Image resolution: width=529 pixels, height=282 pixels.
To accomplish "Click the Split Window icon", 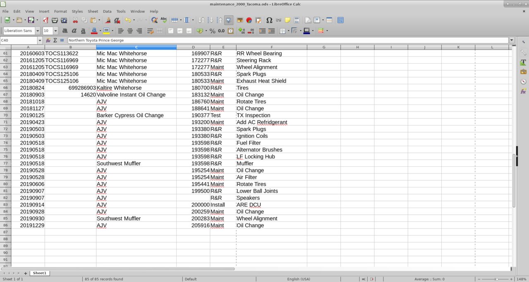I will (329, 20).
